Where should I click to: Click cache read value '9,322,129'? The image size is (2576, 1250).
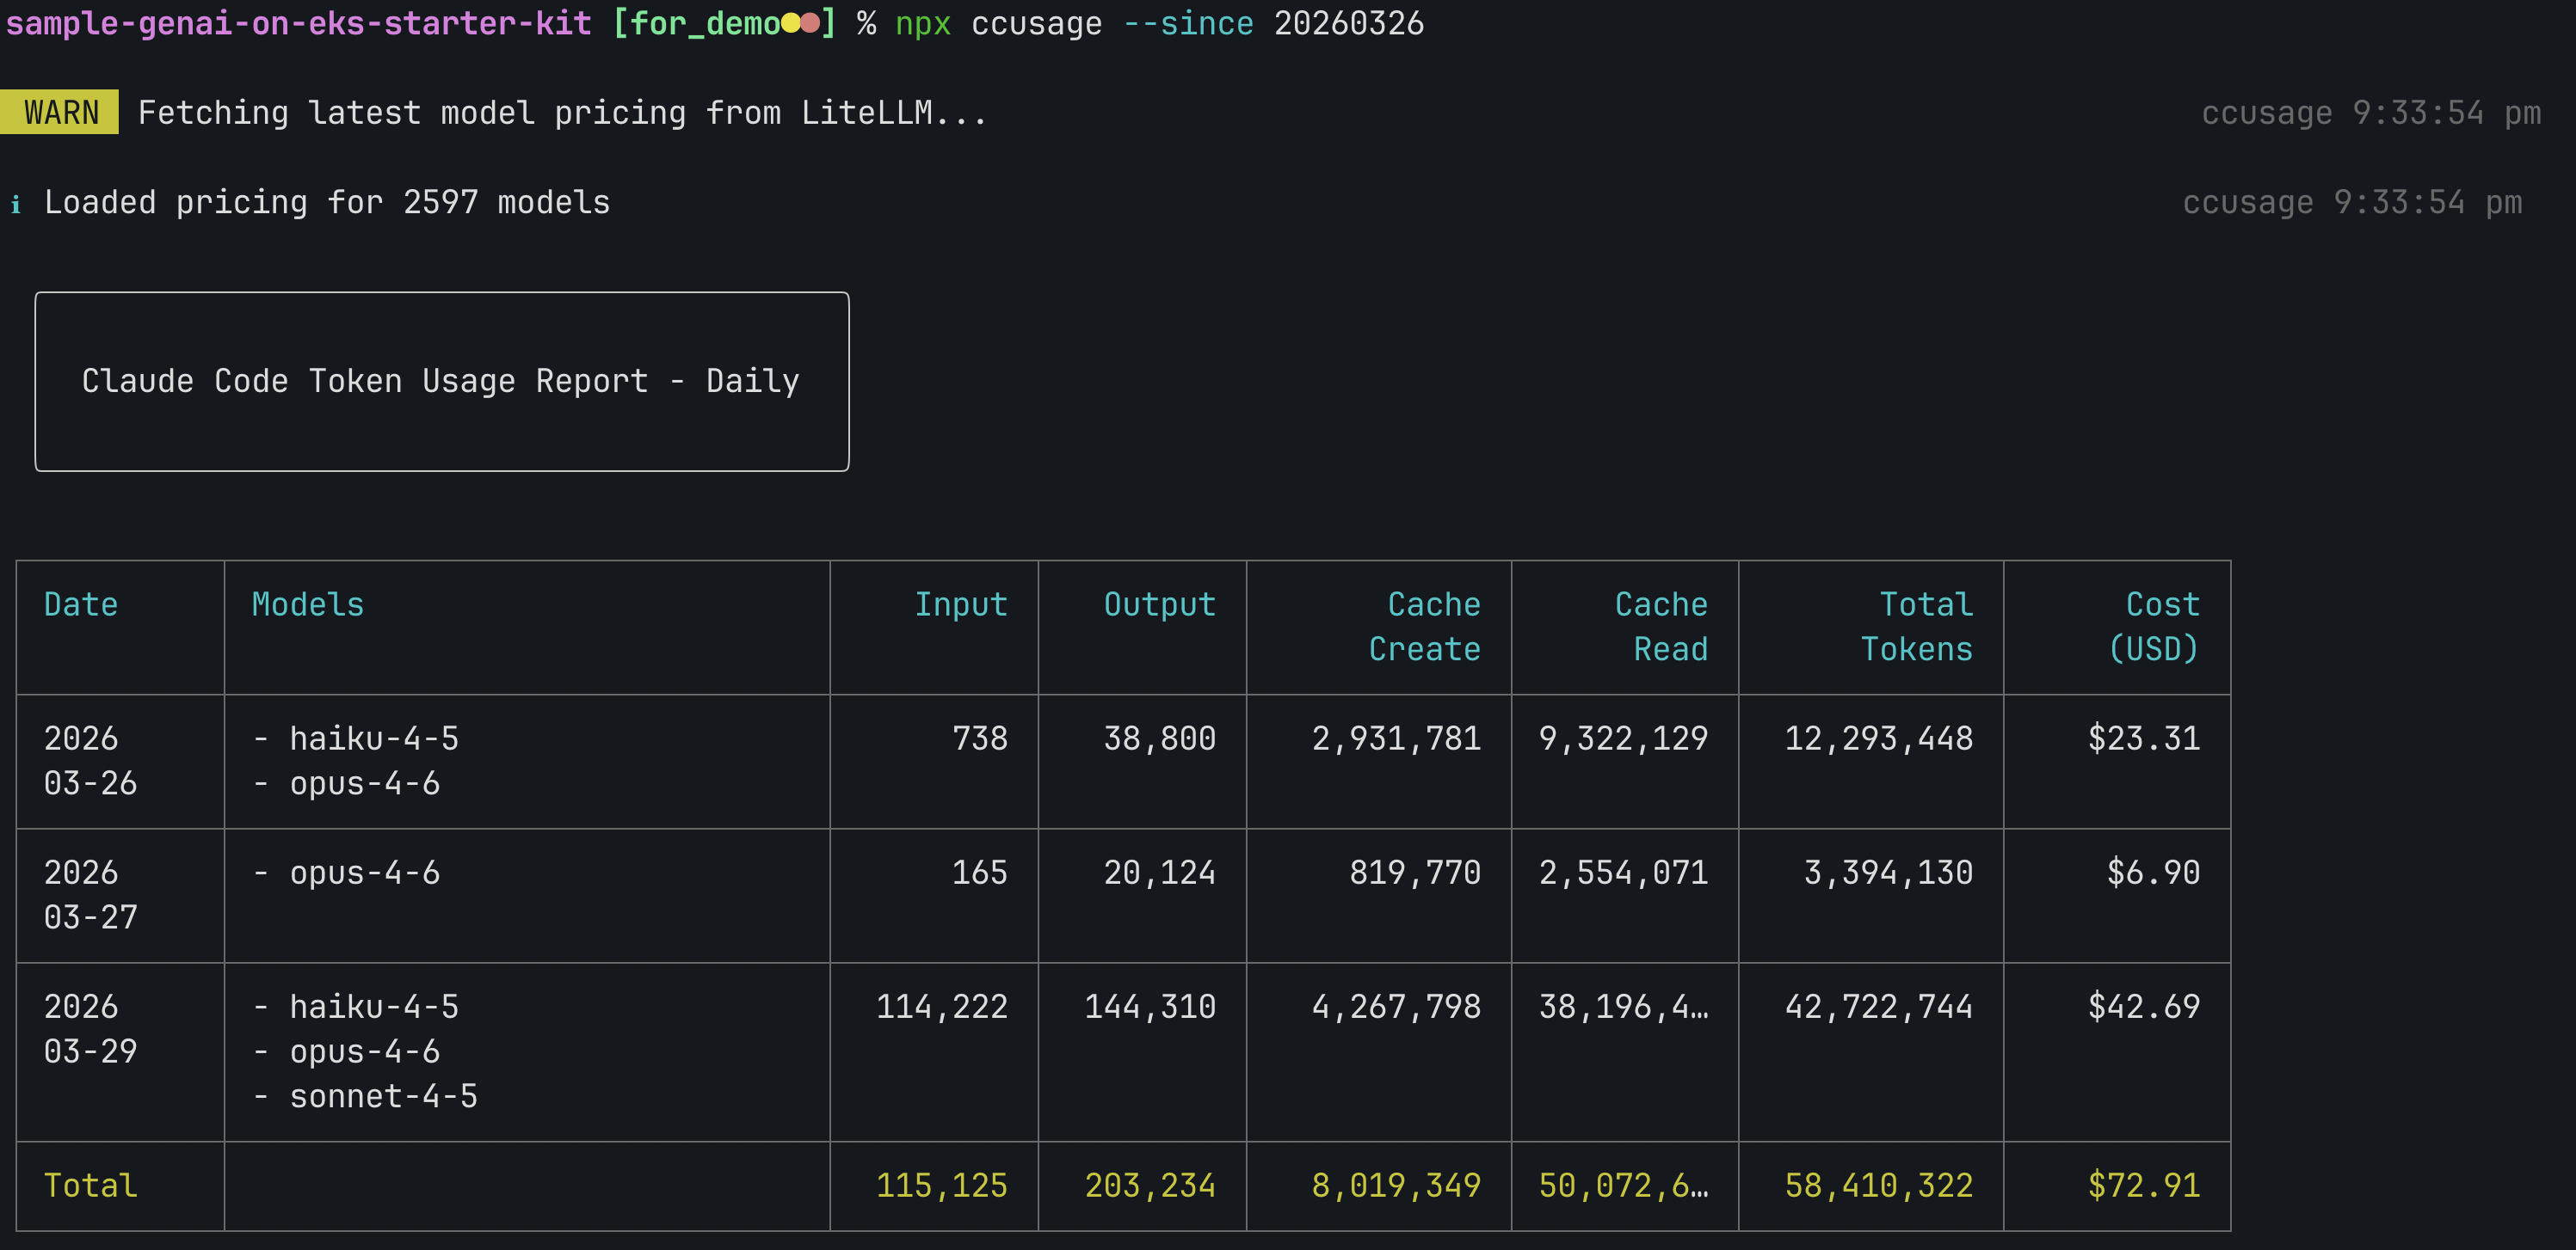click(1623, 738)
